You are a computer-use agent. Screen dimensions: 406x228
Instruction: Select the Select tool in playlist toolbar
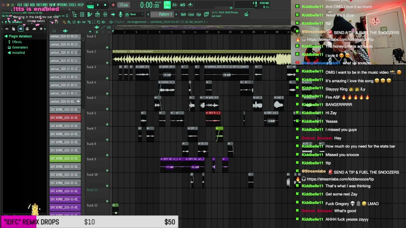93,22
